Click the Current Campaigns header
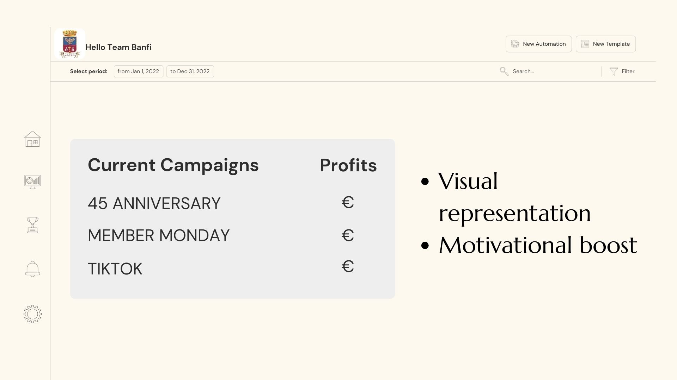The width and height of the screenshot is (677, 380). (x=173, y=165)
